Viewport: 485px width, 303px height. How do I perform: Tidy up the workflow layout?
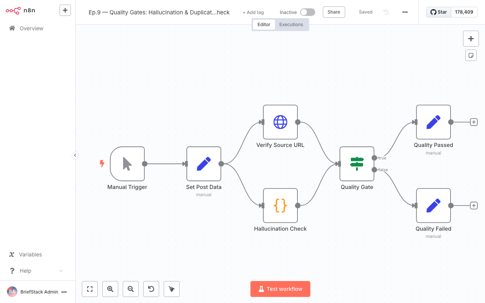click(x=171, y=289)
